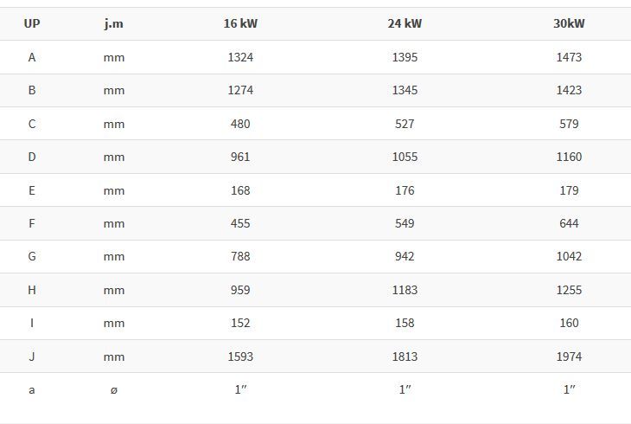The image size is (631, 424).
Task: Click the 16 kW column header
Action: (x=240, y=23)
